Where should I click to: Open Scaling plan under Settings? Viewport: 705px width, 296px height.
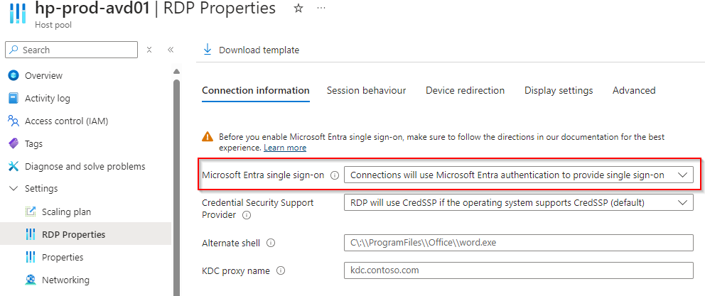tap(66, 212)
